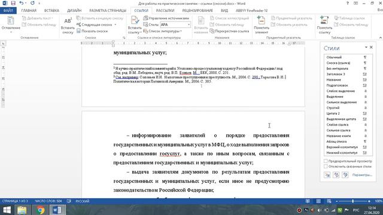Open the ФАЙЛ tab
This screenshot has width=383, height=215.
pyautogui.click(x=8, y=11)
